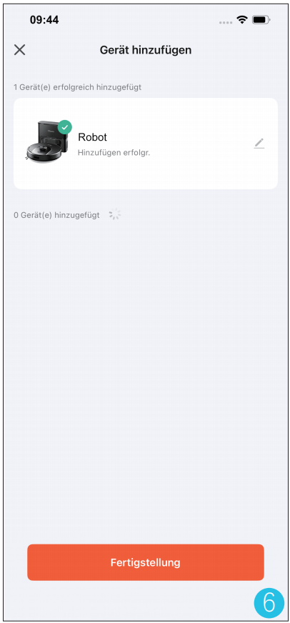Tap the Hinzufügen erfolgr. status text
This screenshot has width=290, height=623.
coord(114,153)
